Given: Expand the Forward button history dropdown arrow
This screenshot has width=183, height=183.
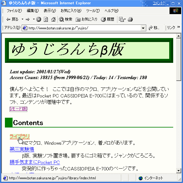Looking at the screenshot, I should tap(34, 19).
